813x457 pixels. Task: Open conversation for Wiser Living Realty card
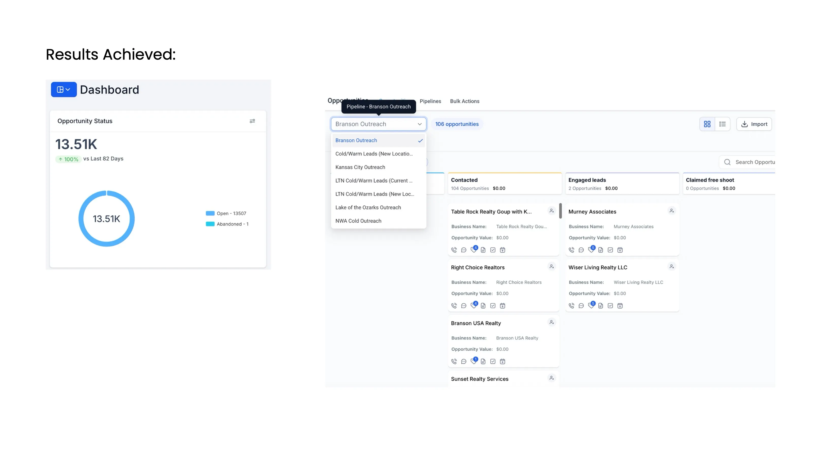[x=581, y=306]
